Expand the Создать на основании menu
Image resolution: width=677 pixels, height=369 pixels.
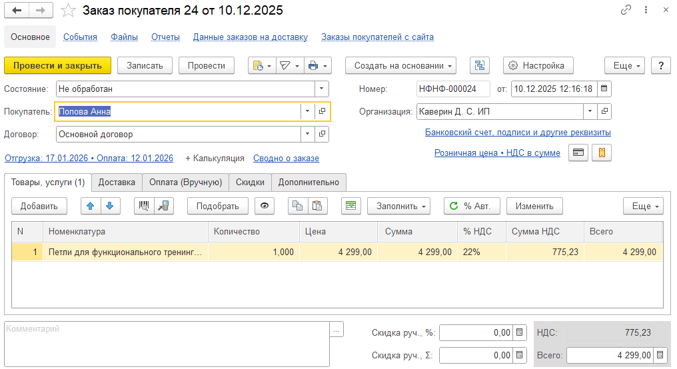400,65
